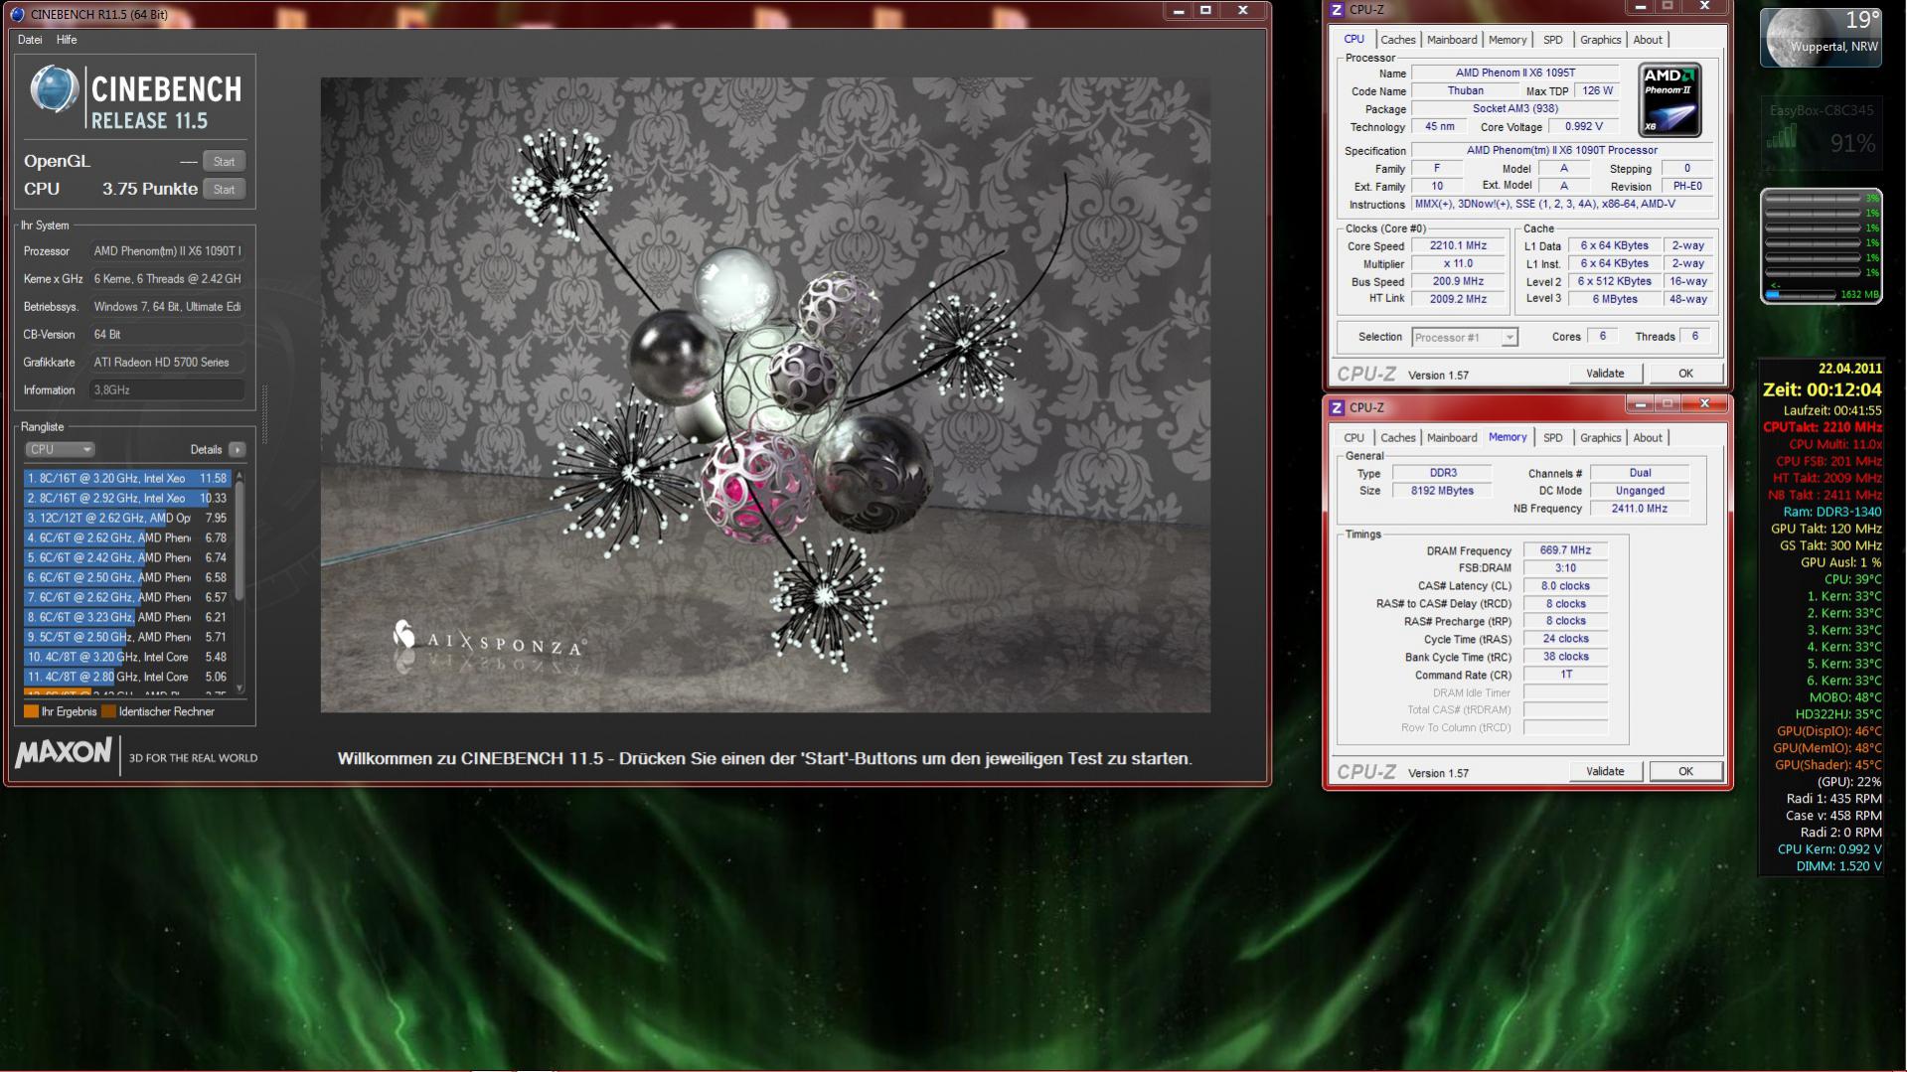
Task: Start the CPU benchmark
Action: [225, 189]
